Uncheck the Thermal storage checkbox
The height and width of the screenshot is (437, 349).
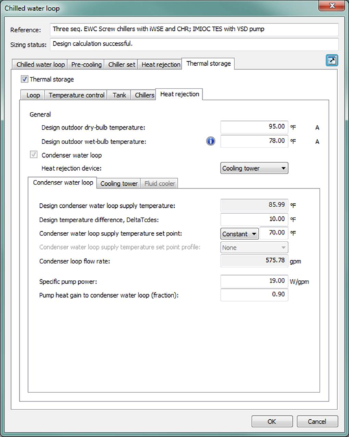coord(25,79)
